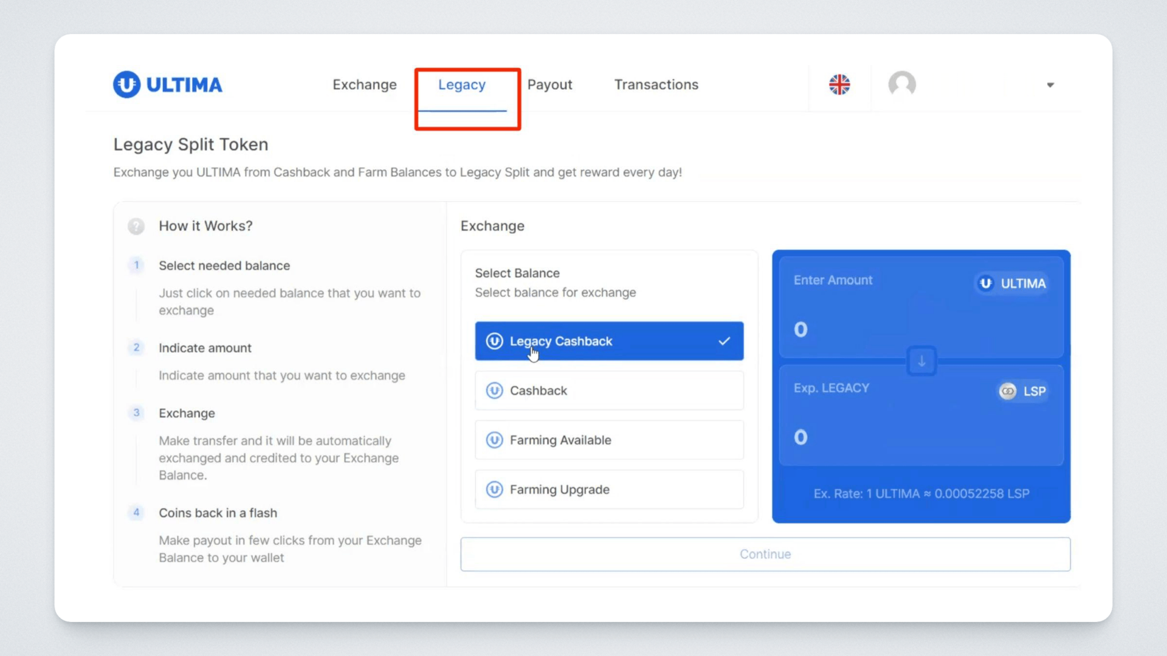Go to the Transactions tab

point(656,84)
